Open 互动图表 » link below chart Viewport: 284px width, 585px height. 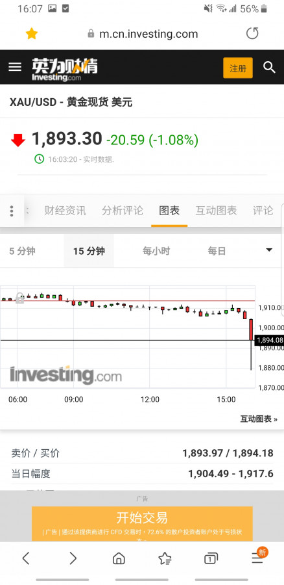[259, 419]
